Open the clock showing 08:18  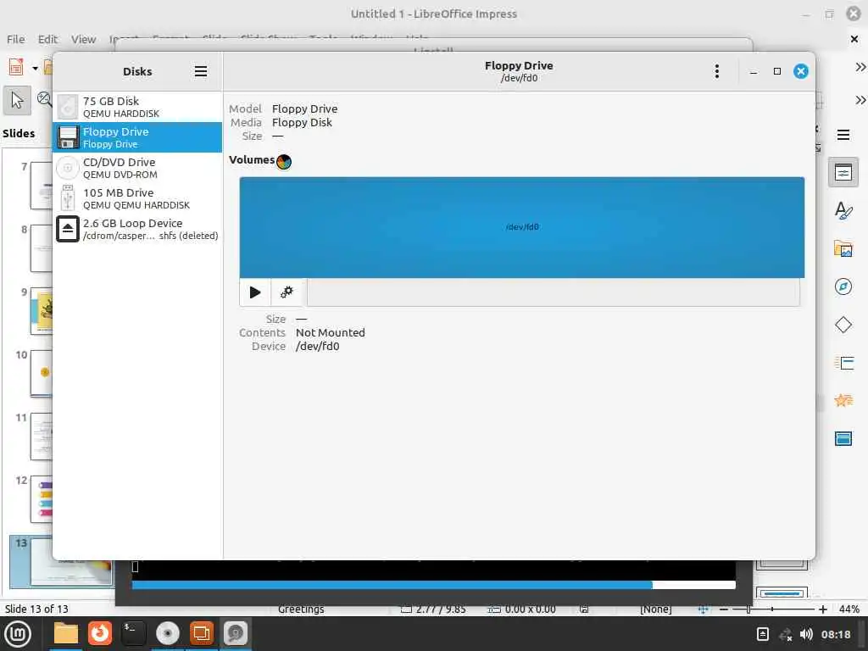coord(836,634)
